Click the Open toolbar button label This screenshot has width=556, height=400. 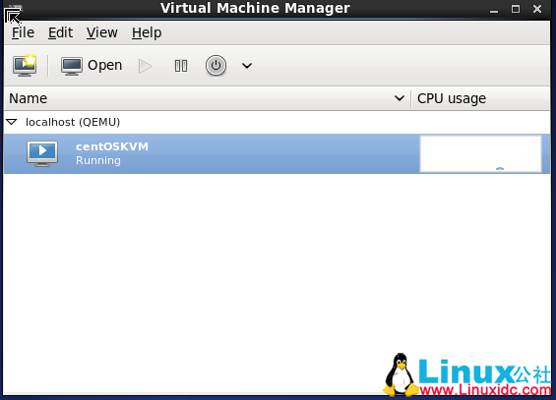tap(105, 66)
